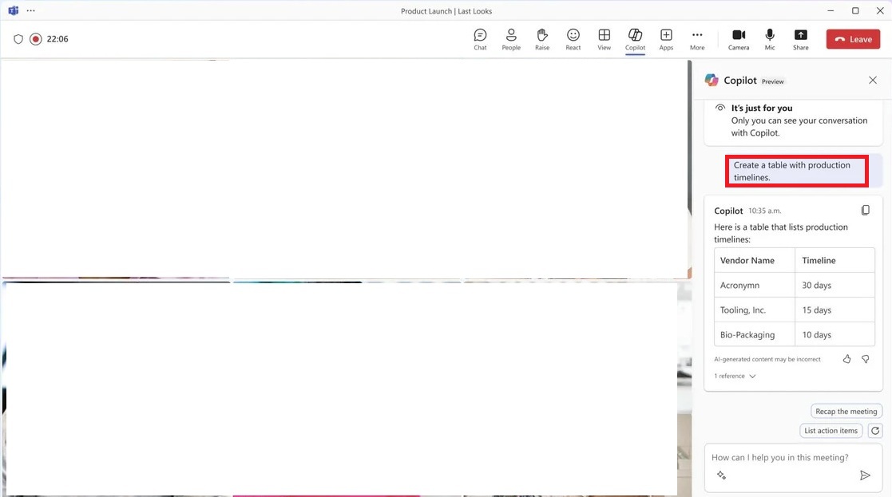Click the shield privacy icon
Viewport: 892px width, 497px height.
[x=18, y=39]
